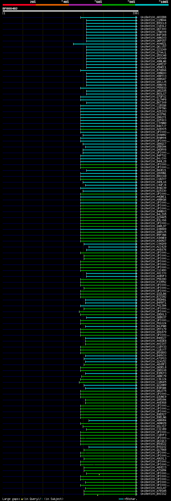Click the UniRef100_Q294K5 hit label
The image size is (171, 501).
(x=153, y=217)
